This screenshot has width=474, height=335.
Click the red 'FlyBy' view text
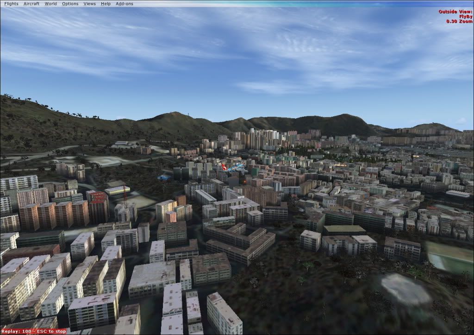(465, 16)
